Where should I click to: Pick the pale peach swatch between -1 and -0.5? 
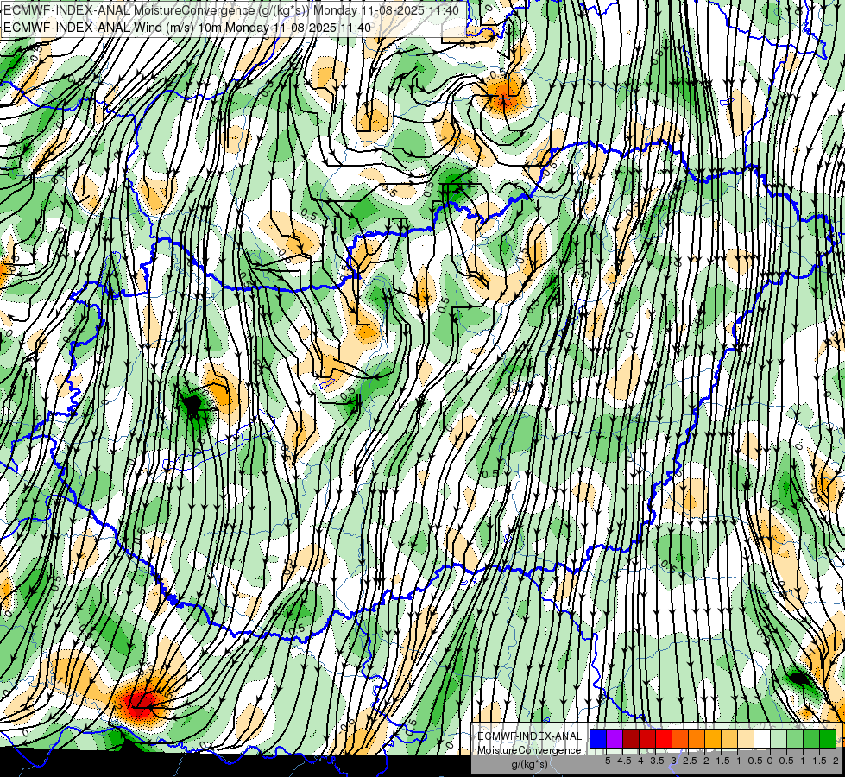pyautogui.click(x=746, y=738)
